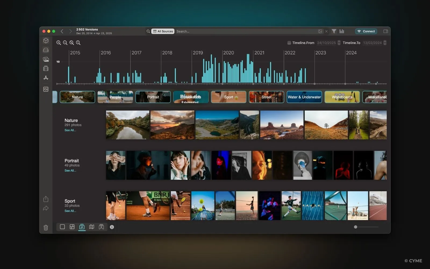Show the info panel via info icon
The image size is (430, 269).
click(112, 227)
